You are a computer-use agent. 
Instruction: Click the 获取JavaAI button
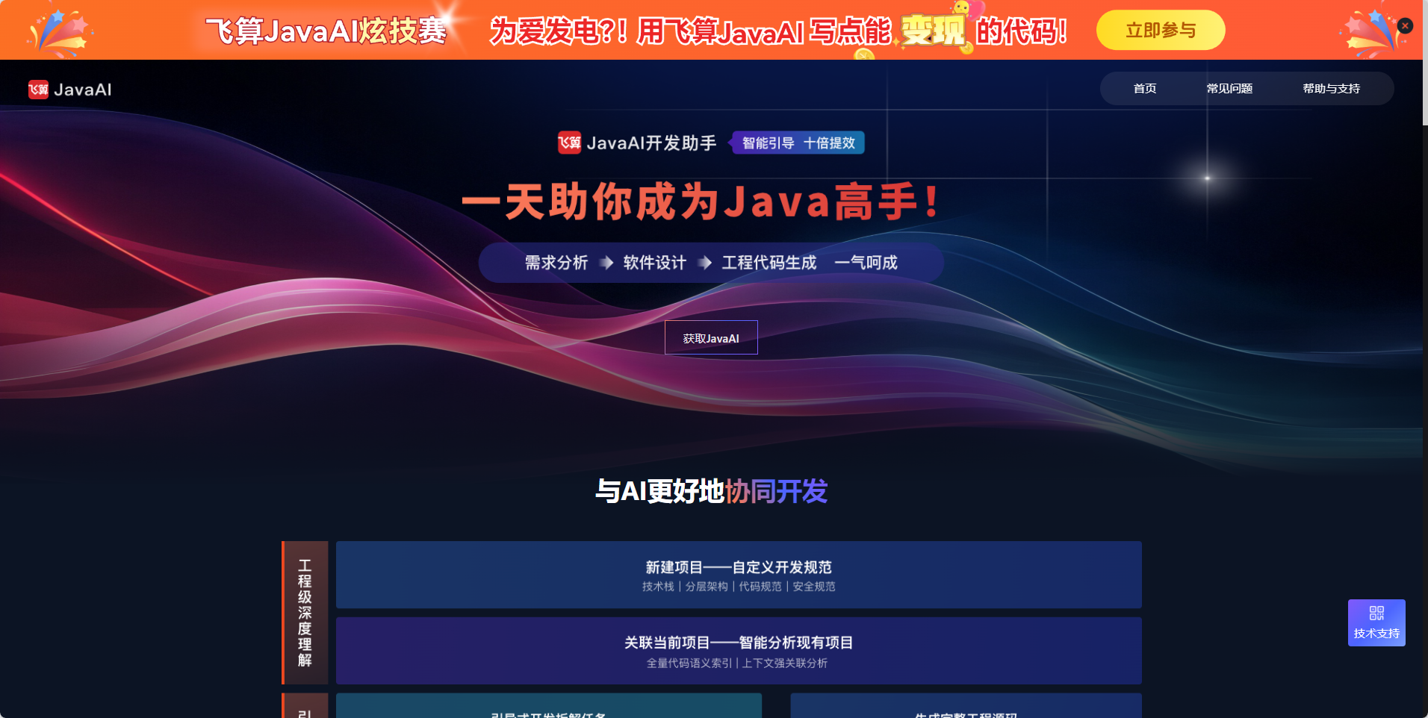(x=711, y=337)
